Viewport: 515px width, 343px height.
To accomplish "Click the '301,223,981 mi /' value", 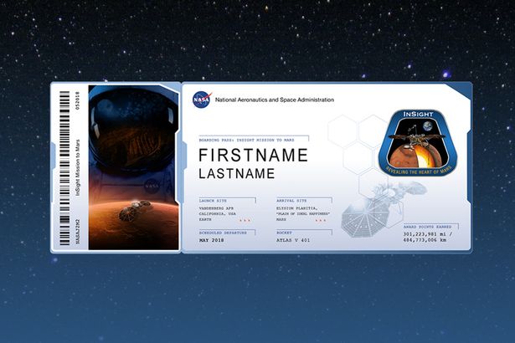I will 428,234.
